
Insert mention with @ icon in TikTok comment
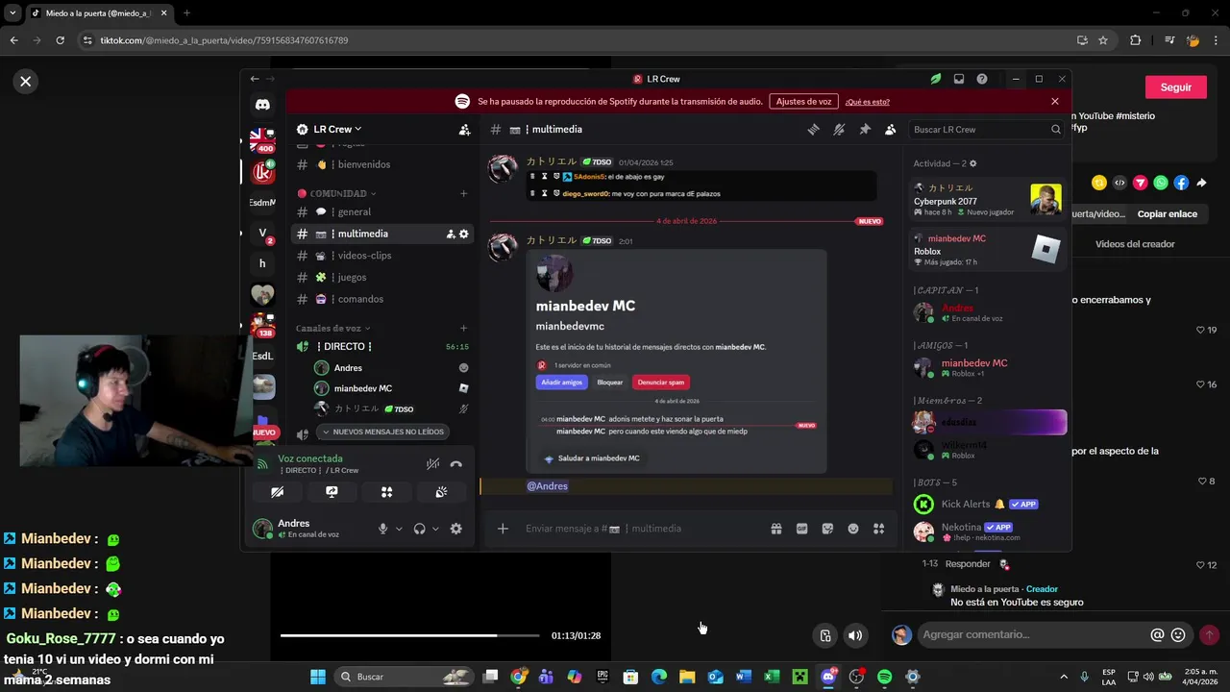click(1157, 634)
